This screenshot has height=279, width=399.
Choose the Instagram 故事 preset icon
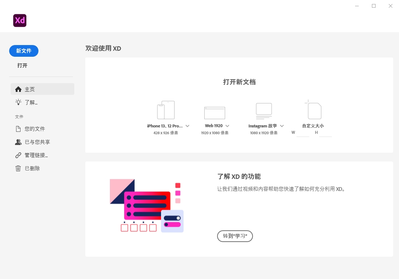tap(264, 111)
